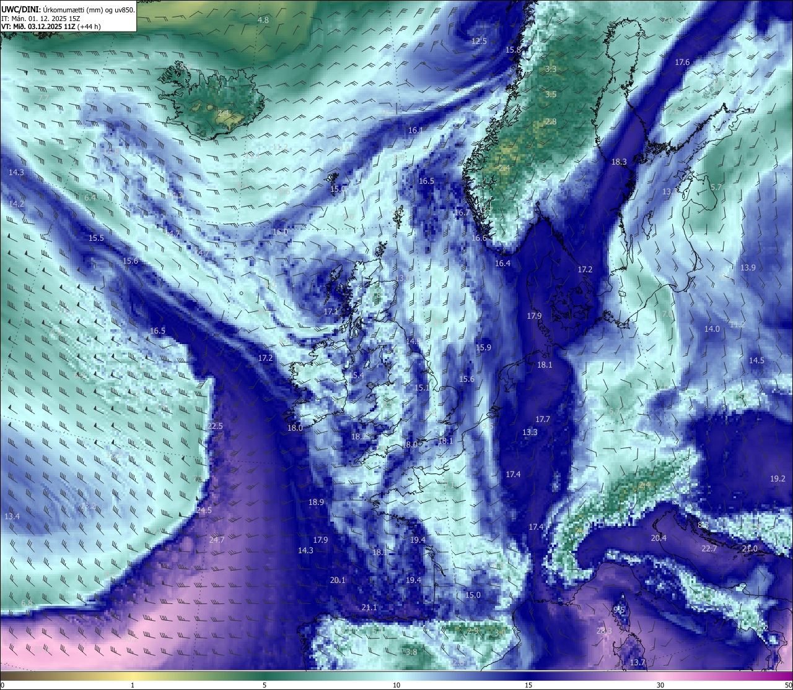This screenshot has height=690, width=793.
Task: Click the 15.1 value over England
Action: (422, 388)
